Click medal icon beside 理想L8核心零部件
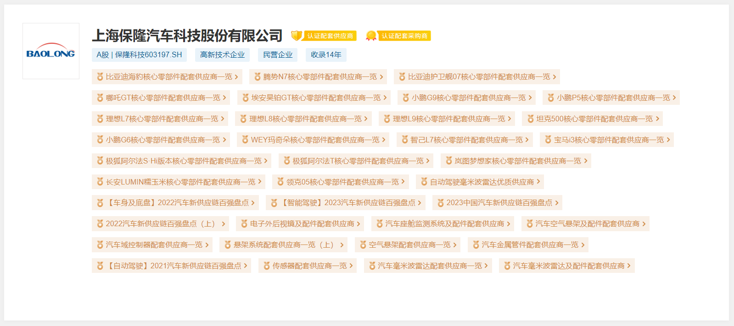 [x=243, y=119]
